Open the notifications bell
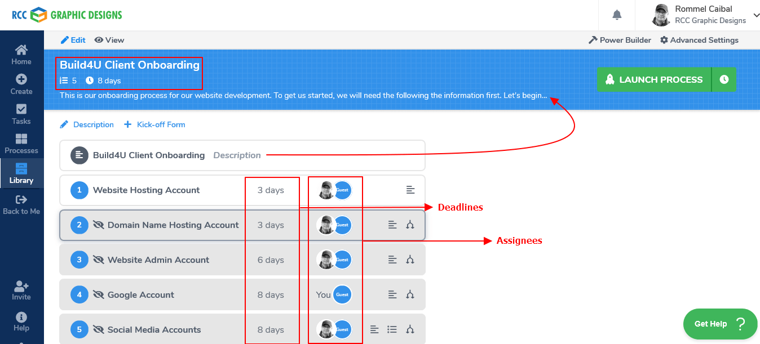 tap(617, 15)
